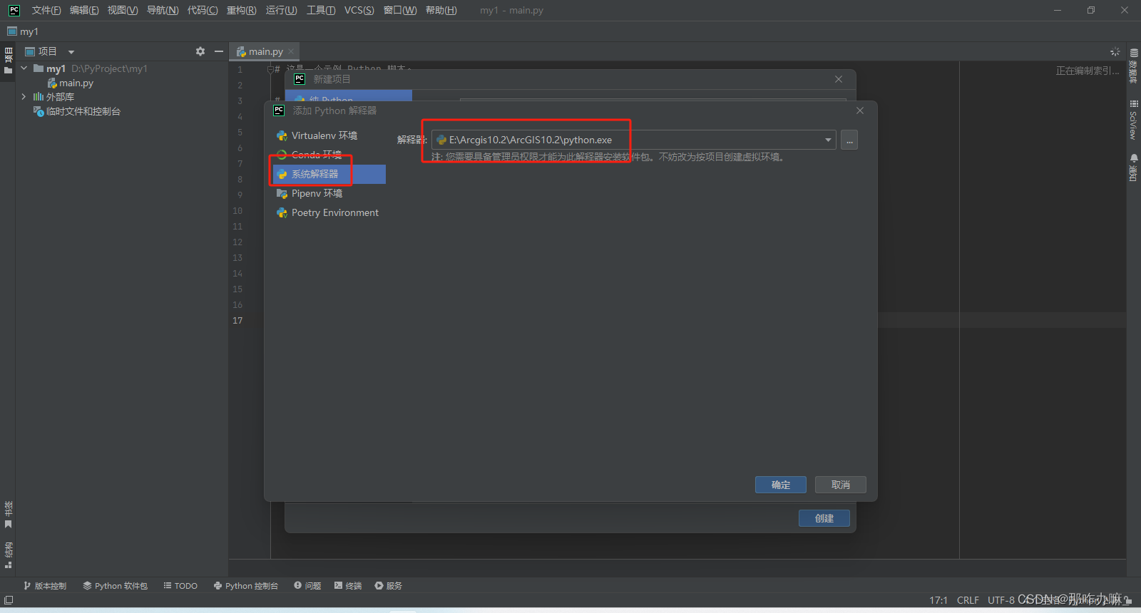Open the 工具(T) menu
1141x613 pixels.
pos(321,10)
